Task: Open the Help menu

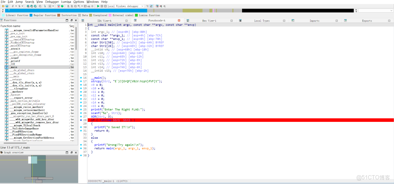Action: [x=104, y=2]
